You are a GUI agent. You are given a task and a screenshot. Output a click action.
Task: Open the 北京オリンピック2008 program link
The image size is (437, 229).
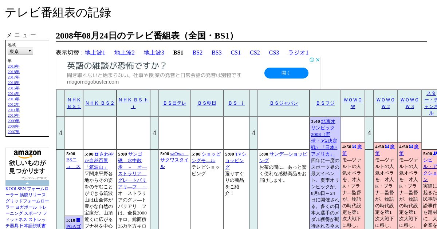click(324, 137)
